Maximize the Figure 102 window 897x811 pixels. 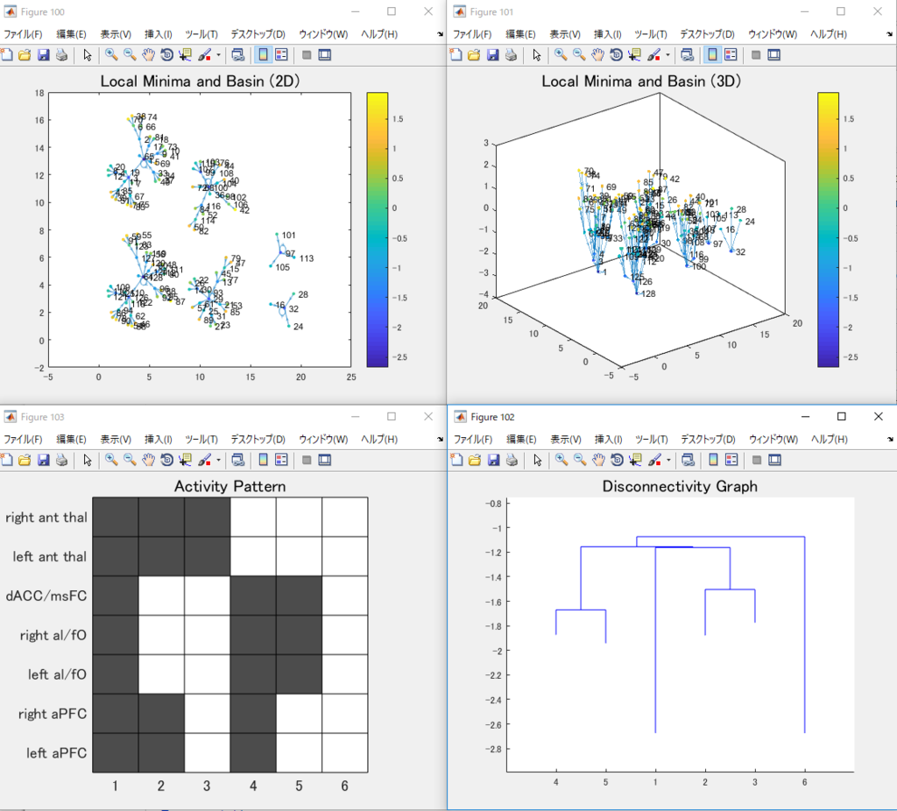(x=841, y=416)
